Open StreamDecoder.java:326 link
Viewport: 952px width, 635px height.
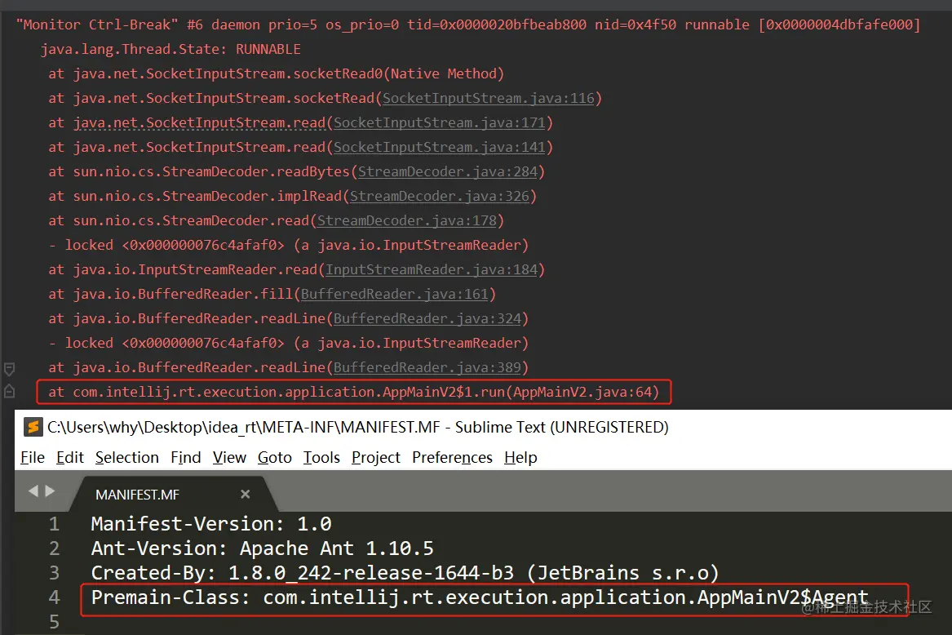click(x=440, y=196)
